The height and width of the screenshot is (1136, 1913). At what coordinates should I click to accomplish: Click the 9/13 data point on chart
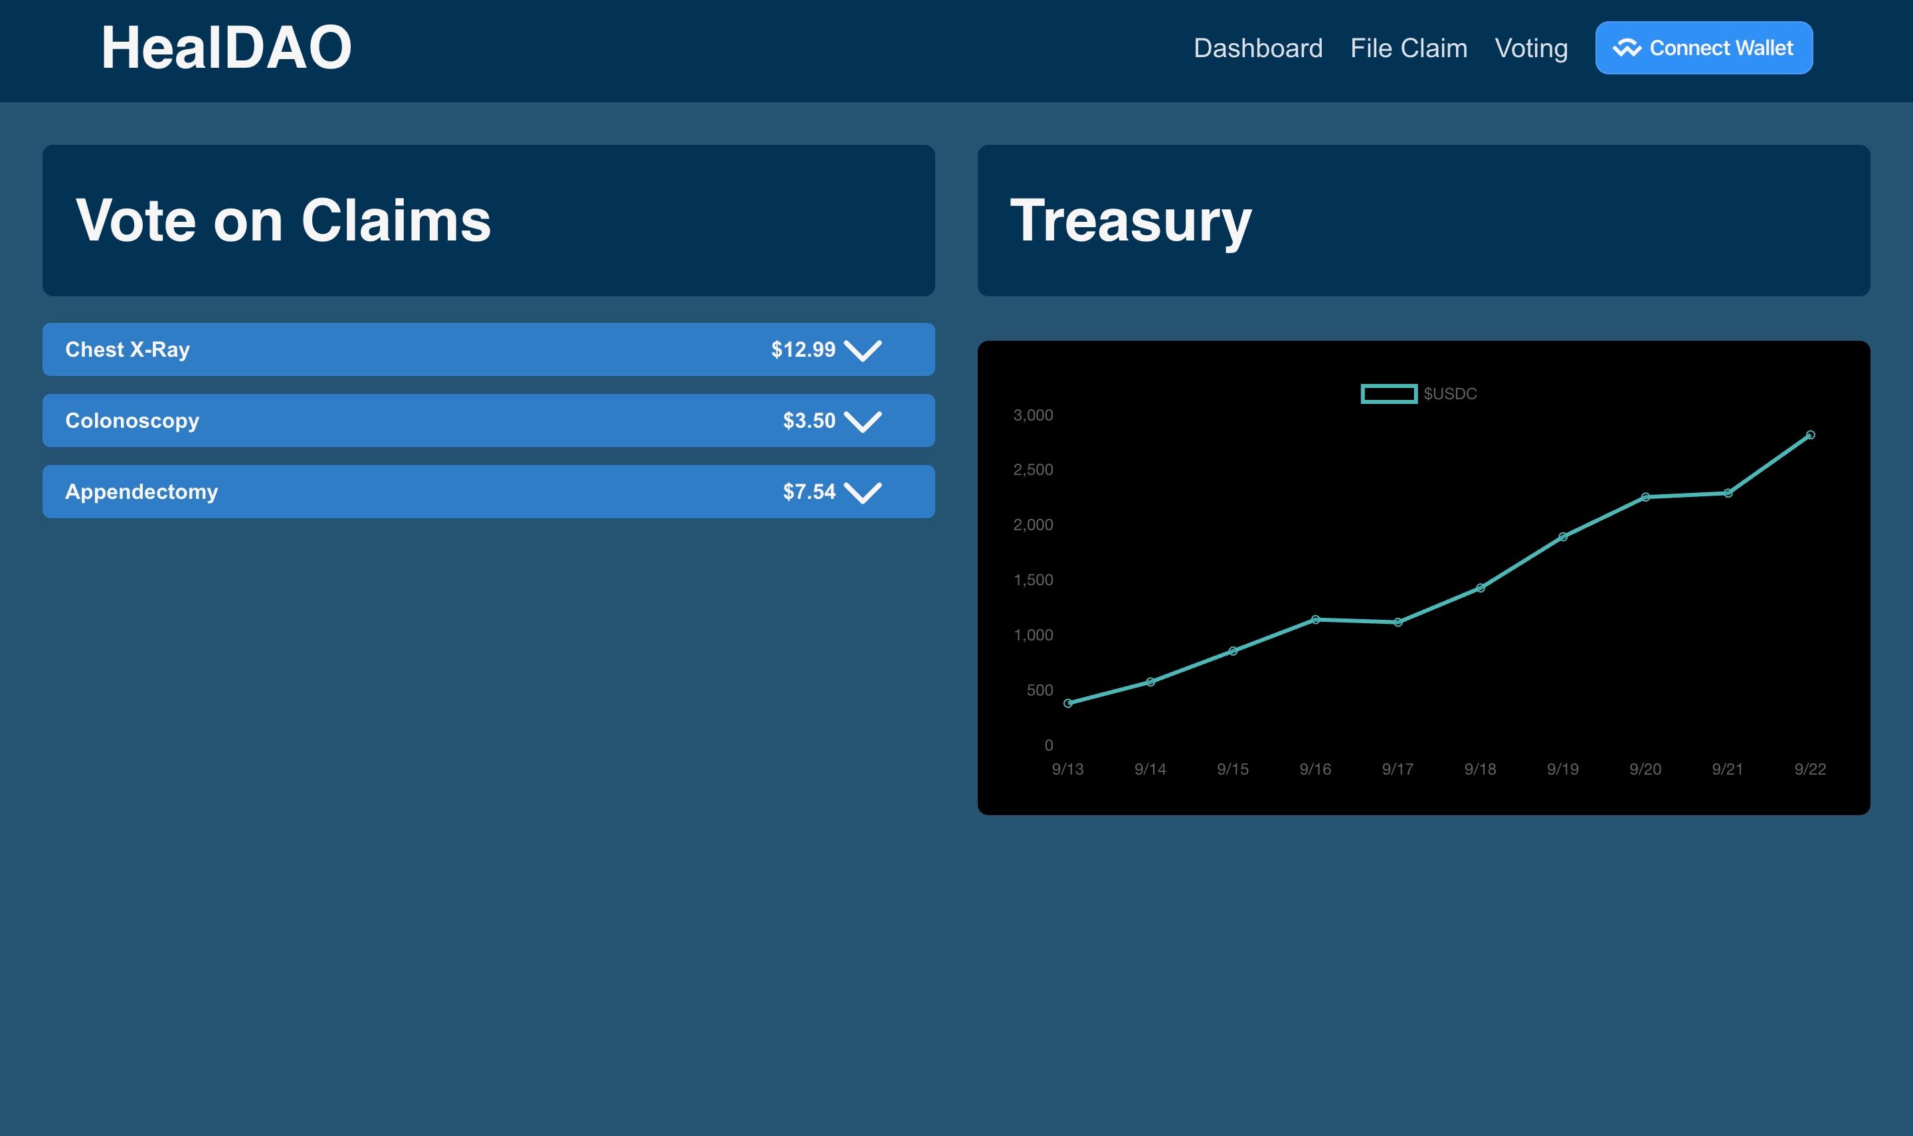pyautogui.click(x=1068, y=704)
